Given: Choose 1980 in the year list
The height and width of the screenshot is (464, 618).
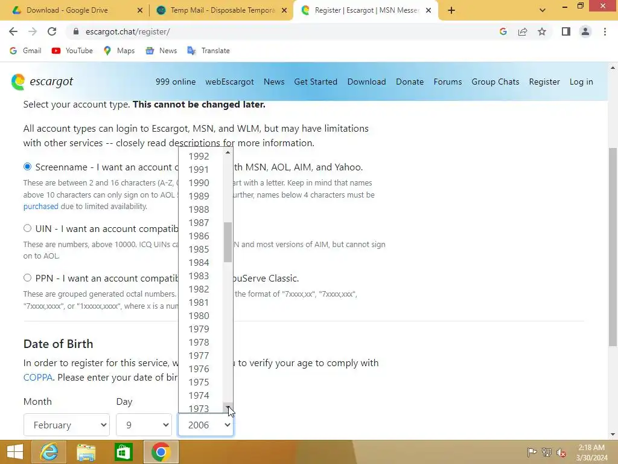Looking at the screenshot, I should pyautogui.click(x=201, y=315).
